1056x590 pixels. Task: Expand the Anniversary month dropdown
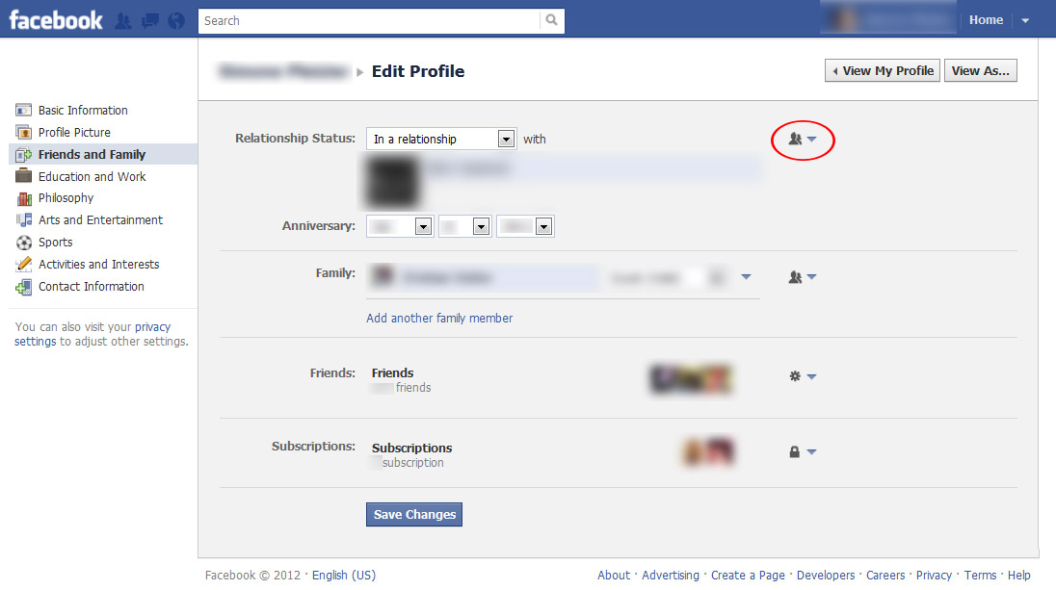tap(422, 227)
